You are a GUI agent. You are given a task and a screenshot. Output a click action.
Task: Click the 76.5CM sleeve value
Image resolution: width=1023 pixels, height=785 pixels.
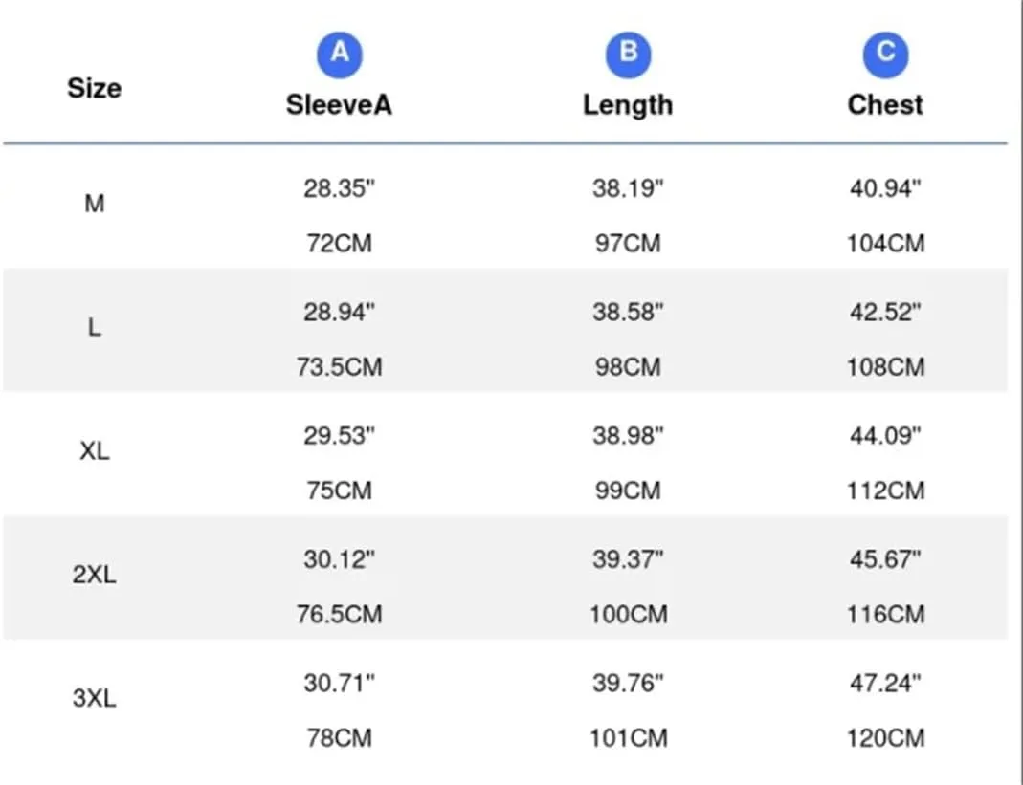tap(340, 615)
